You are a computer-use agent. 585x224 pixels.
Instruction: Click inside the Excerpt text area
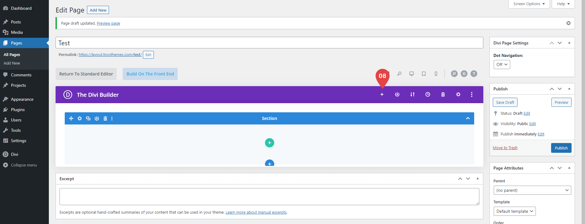(269, 197)
